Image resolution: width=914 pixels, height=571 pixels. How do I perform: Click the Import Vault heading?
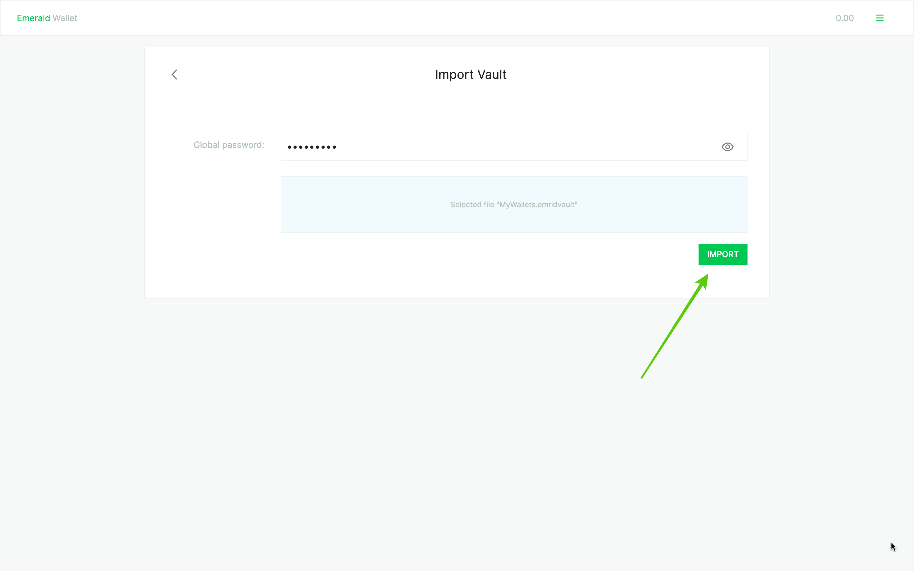pyautogui.click(x=471, y=75)
